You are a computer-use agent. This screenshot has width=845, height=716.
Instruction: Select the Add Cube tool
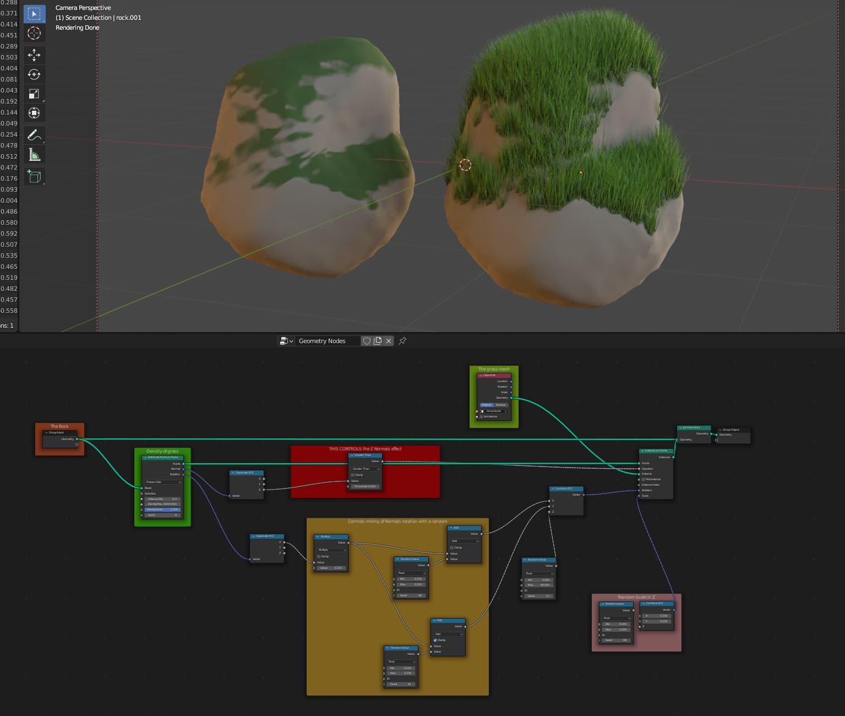(x=34, y=176)
